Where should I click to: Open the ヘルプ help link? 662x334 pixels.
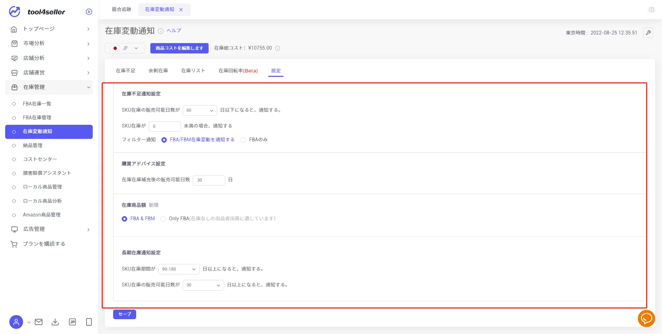(x=174, y=31)
